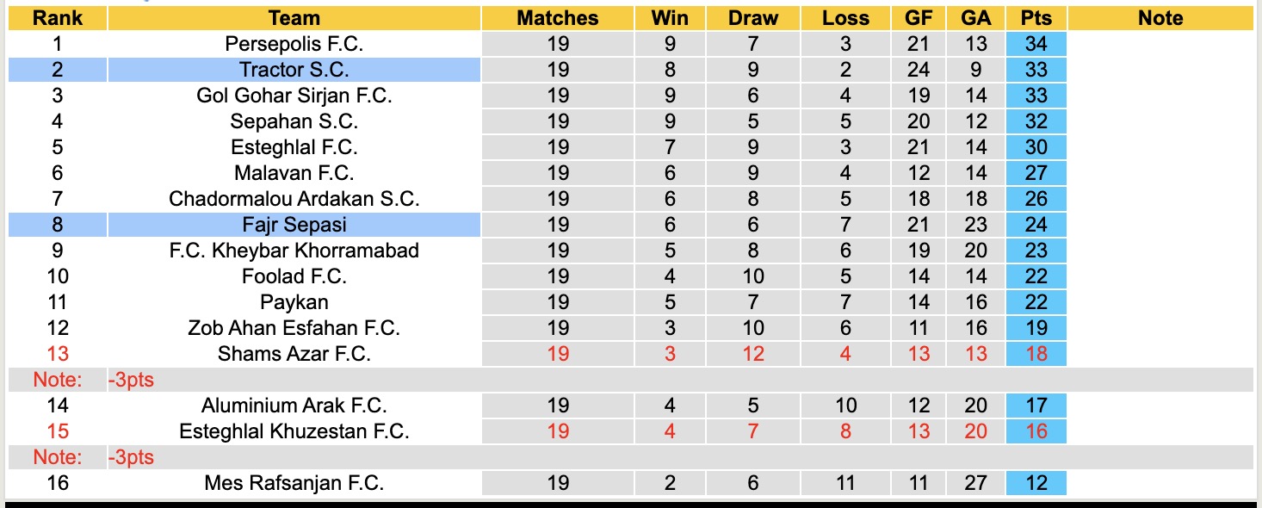Click the Shams Azar F.C. team name
Image resolution: width=1262 pixels, height=508 pixels.
coord(294,354)
